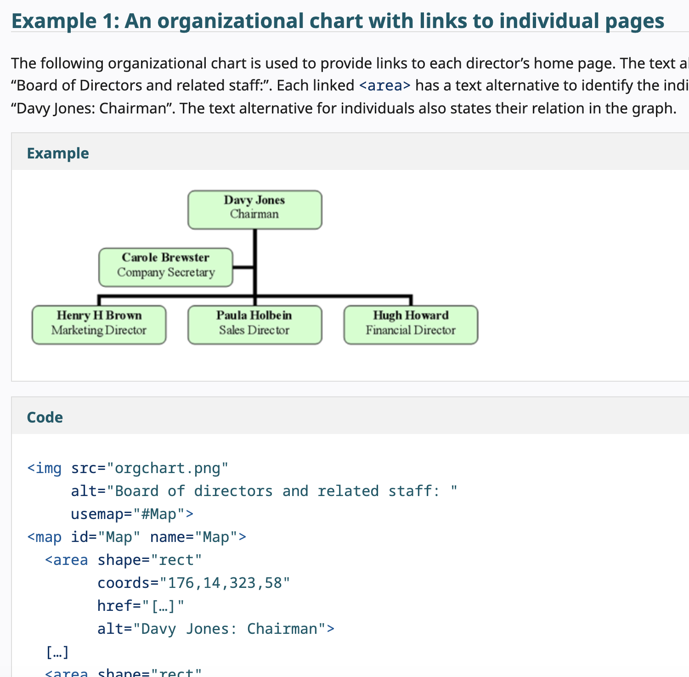Click the bracketed ellipsis line in the code
This screenshot has height=677, width=689.
57,652
